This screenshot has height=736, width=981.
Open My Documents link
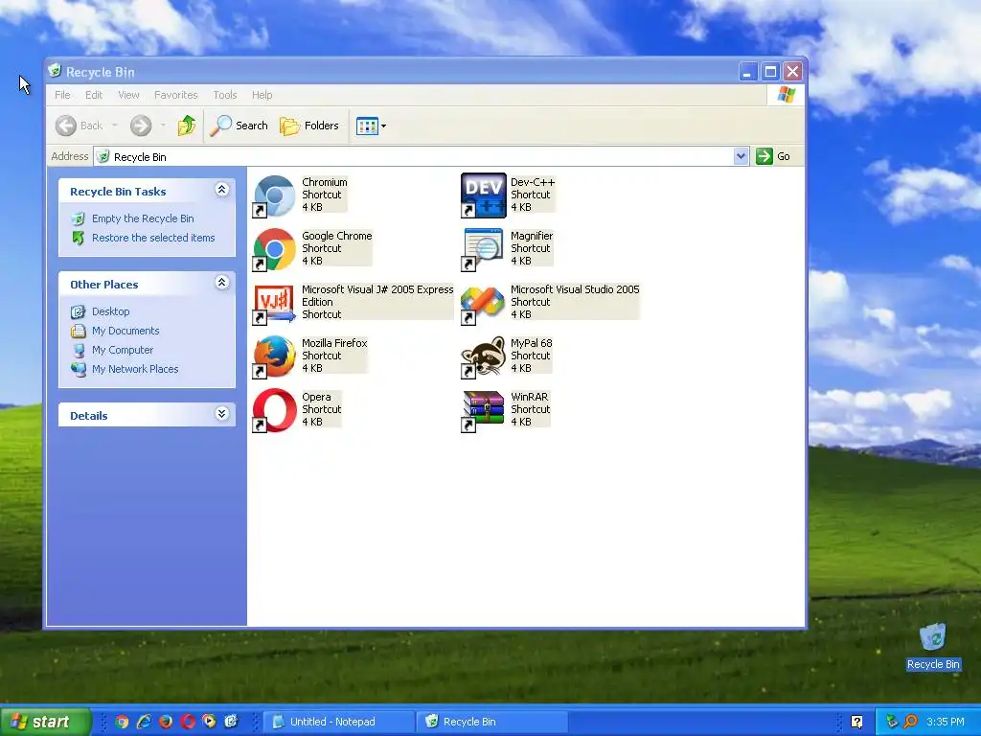(x=125, y=331)
